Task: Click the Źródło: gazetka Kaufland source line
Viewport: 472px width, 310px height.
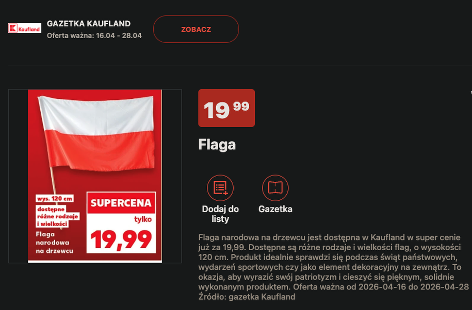Action: coord(247,297)
